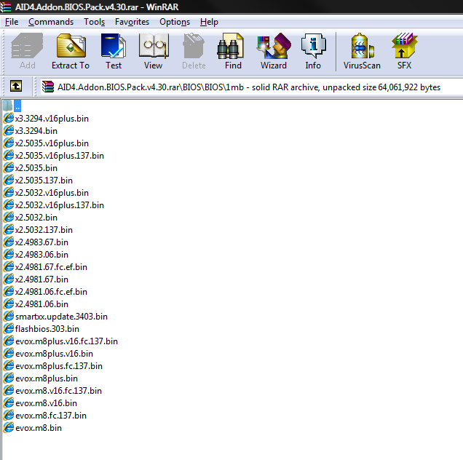Select evox.m8.bin at the list bottom
The image size is (463, 460).
[38, 427]
